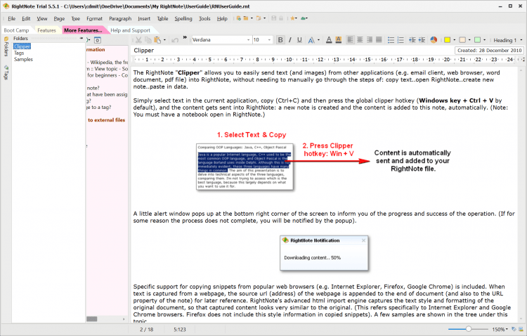Screen dimensions: 527x336
Task: Open the Format menu
Action: tap(94, 18)
